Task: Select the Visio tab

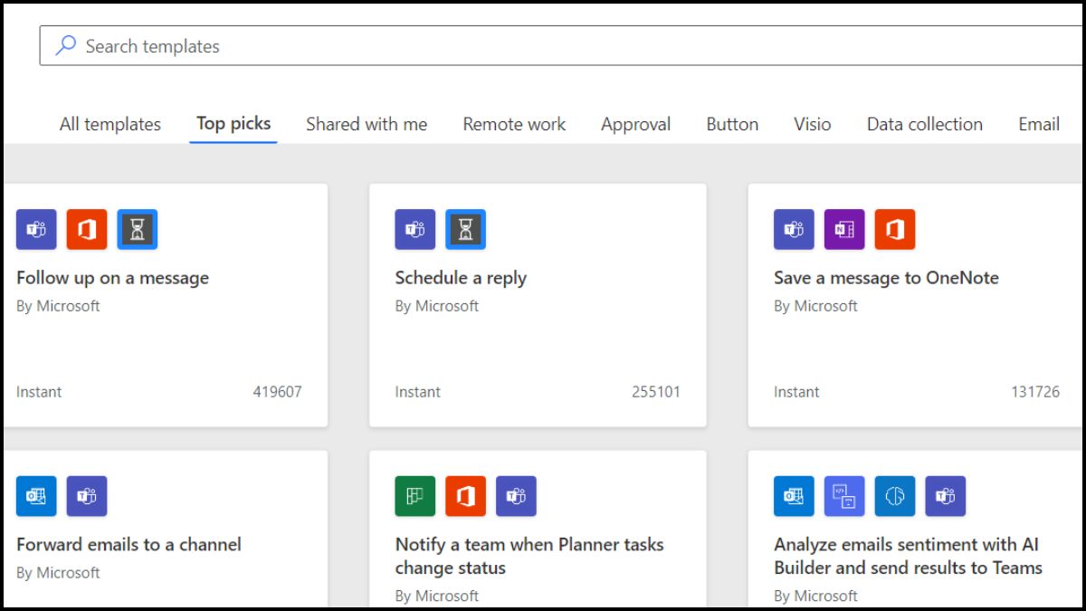Action: (813, 125)
